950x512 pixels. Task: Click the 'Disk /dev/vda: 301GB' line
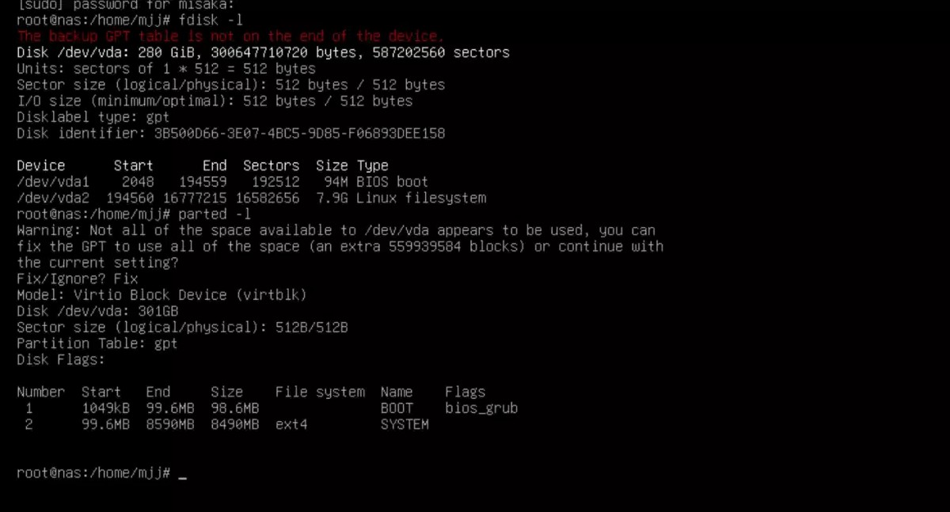click(x=97, y=311)
